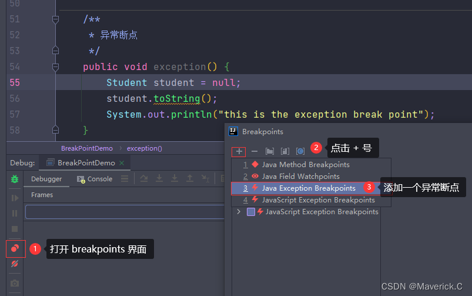The width and height of the screenshot is (472, 296).
Task: Toggle the Mute Breakpoints icon
Action: tap(15, 264)
